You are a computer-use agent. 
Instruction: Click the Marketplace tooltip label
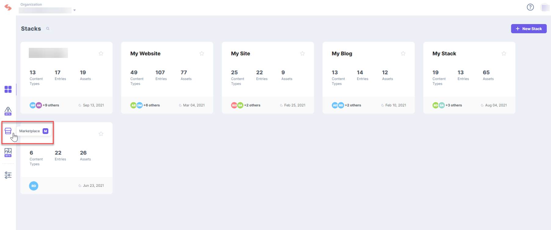coord(29,131)
